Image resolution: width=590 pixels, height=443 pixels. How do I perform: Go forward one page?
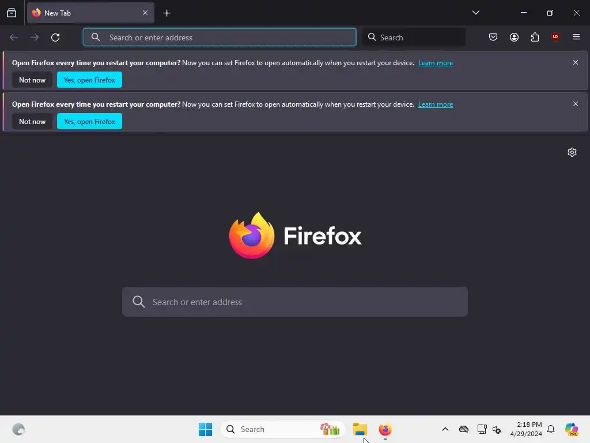click(35, 37)
